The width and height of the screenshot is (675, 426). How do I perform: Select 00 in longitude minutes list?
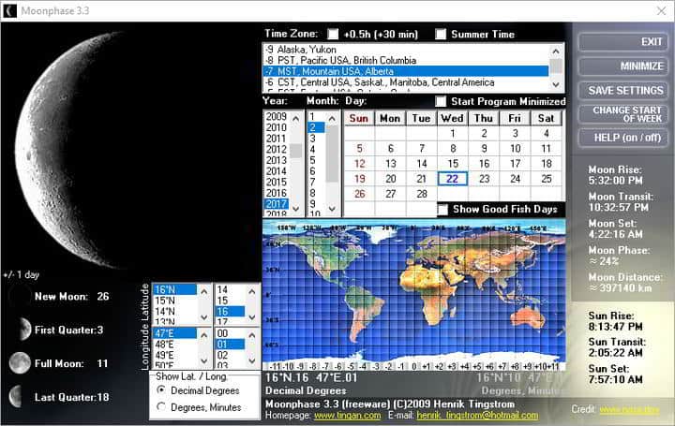230,333
